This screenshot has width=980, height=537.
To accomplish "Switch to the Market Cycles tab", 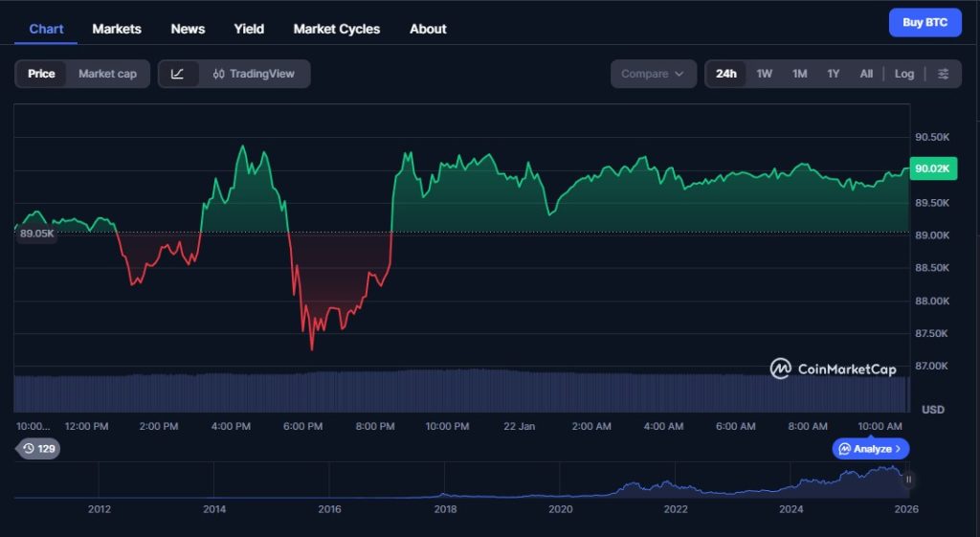I will tap(336, 29).
